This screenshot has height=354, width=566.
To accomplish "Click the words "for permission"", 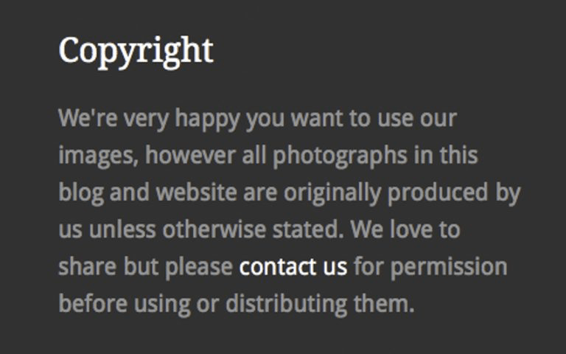I will [x=430, y=266].
